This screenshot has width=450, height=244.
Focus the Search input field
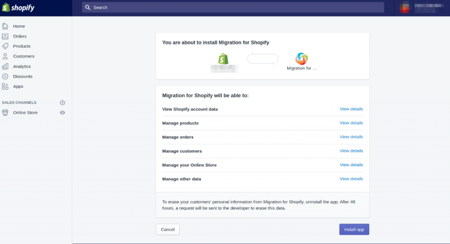pyautogui.click(x=233, y=7)
